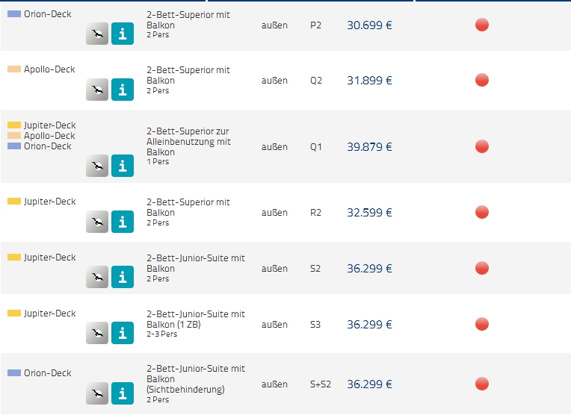
Task: Click the Apollo-Deck label in the Q2 row
Action: pyautogui.click(x=49, y=69)
